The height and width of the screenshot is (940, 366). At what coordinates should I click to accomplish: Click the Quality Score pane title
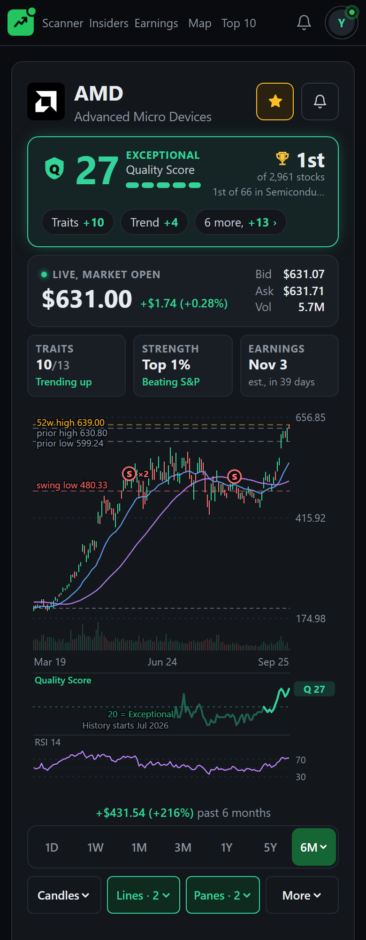63,680
